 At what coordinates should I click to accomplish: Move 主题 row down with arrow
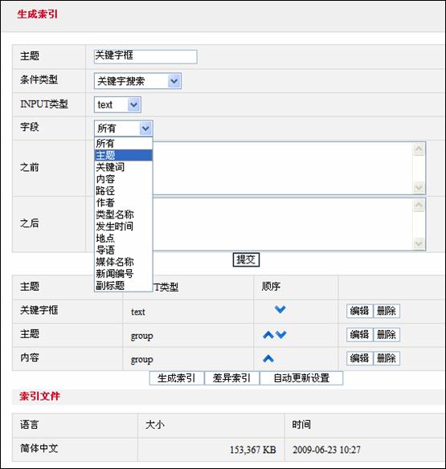280,334
